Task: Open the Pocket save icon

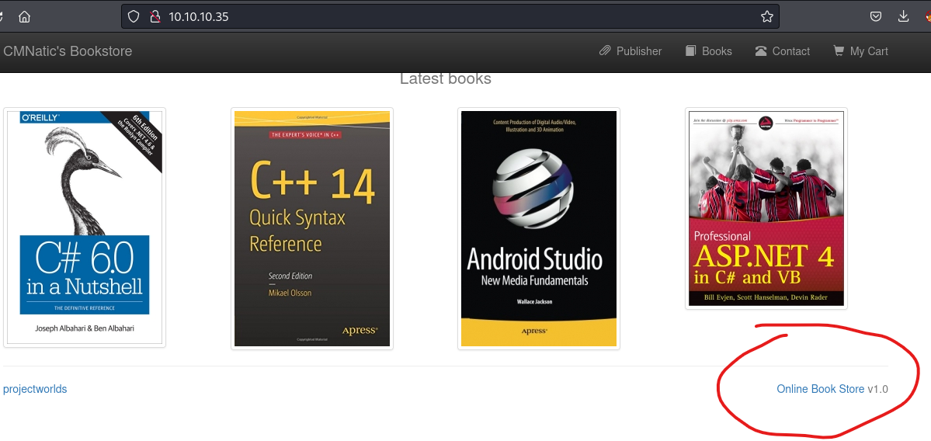Action: (876, 16)
